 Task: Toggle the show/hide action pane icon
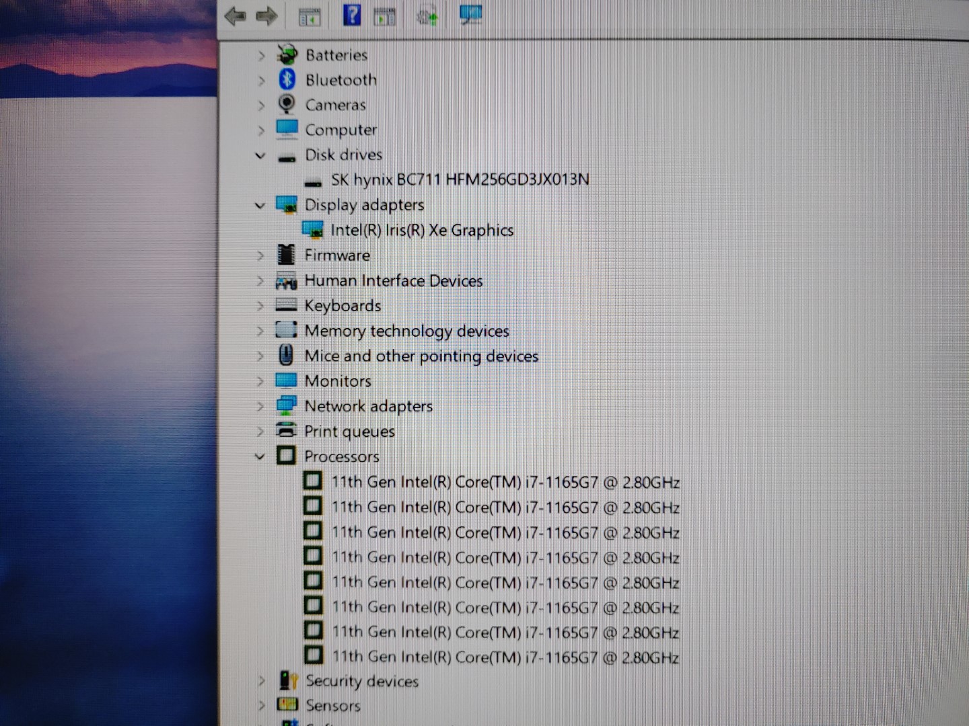pos(385,17)
